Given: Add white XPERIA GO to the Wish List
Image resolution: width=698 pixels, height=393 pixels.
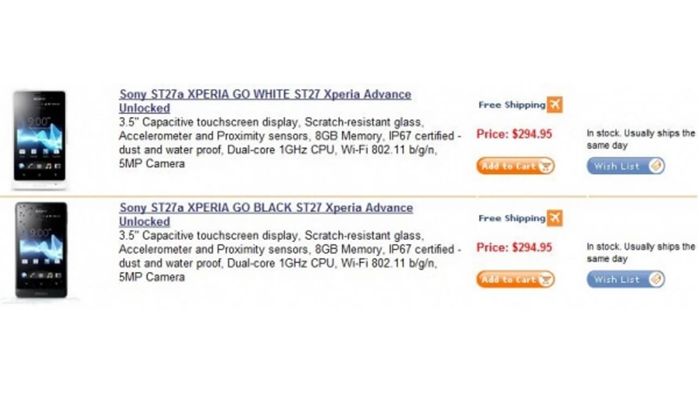Looking at the screenshot, I should (622, 166).
